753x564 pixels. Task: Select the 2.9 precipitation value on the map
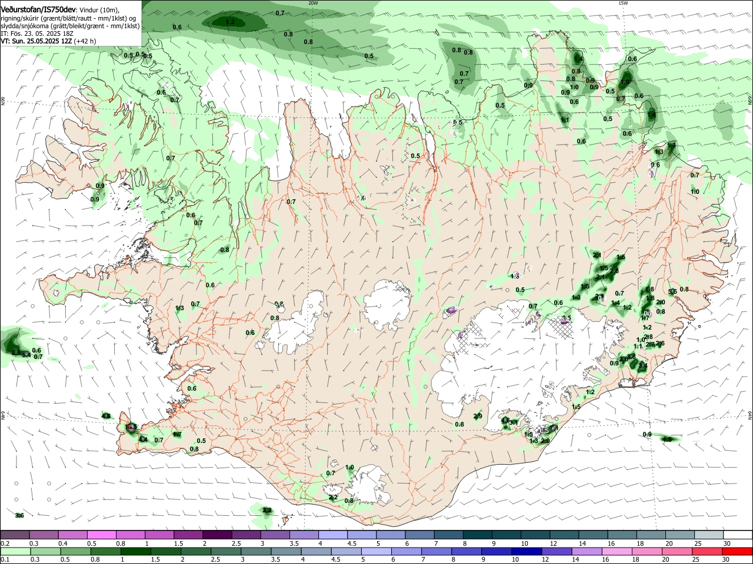click(x=478, y=417)
